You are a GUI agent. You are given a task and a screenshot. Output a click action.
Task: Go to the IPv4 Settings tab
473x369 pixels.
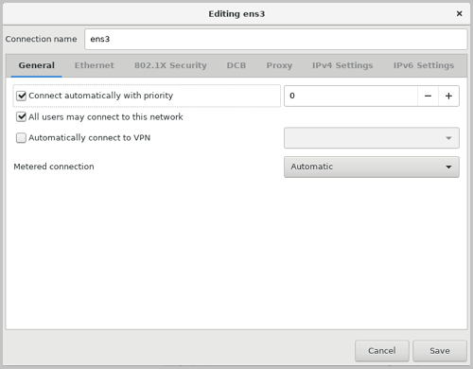pos(342,65)
